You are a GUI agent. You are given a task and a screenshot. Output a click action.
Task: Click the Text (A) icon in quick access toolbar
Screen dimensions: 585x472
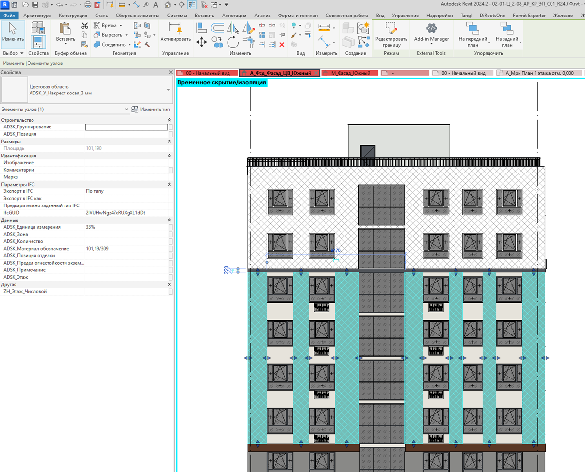click(156, 5)
